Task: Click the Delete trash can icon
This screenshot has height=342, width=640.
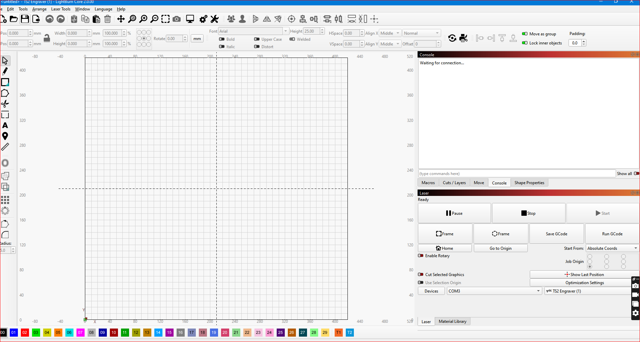Action: tap(108, 19)
